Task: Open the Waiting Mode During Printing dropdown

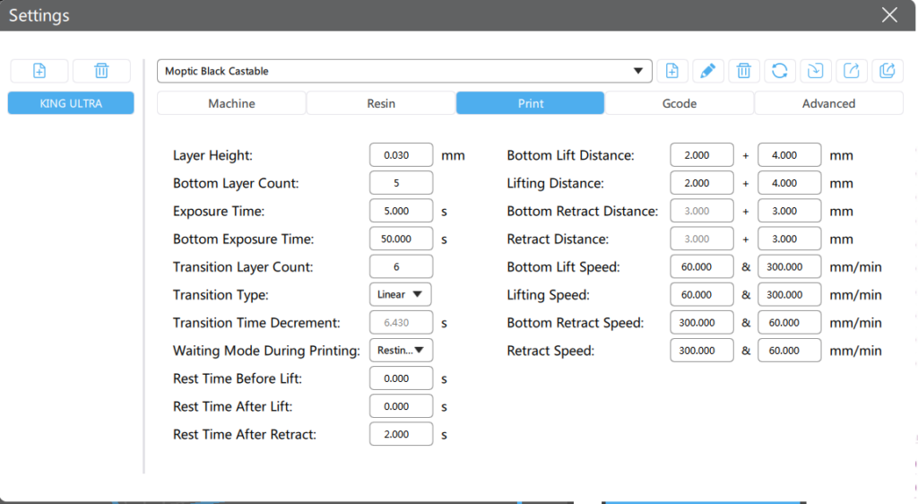Action: click(x=401, y=350)
